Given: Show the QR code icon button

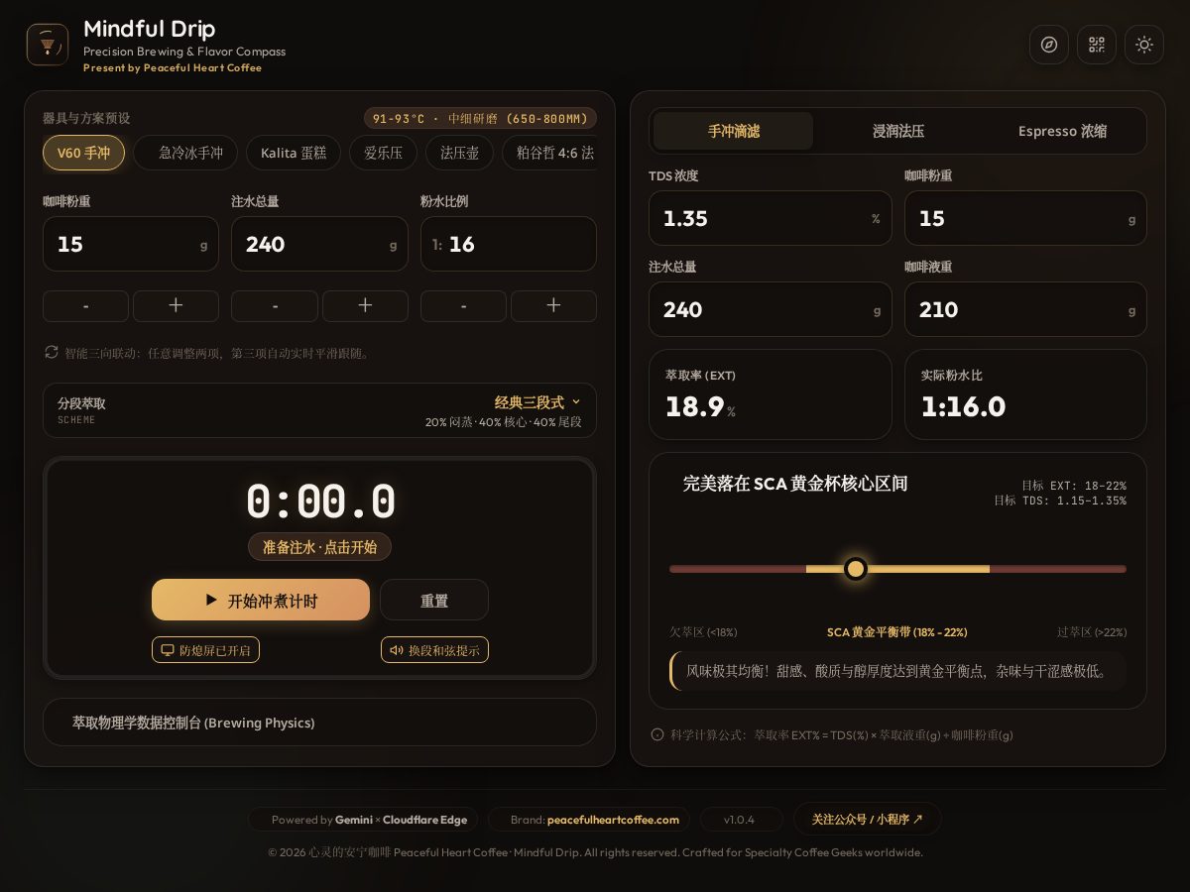Looking at the screenshot, I should click(1097, 45).
